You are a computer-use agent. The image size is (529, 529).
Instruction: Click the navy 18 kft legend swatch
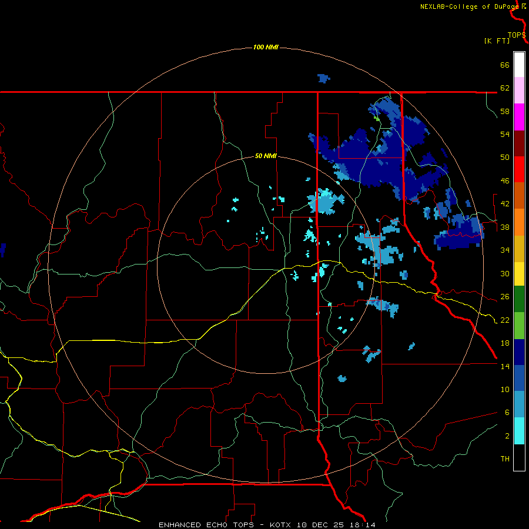click(519, 352)
